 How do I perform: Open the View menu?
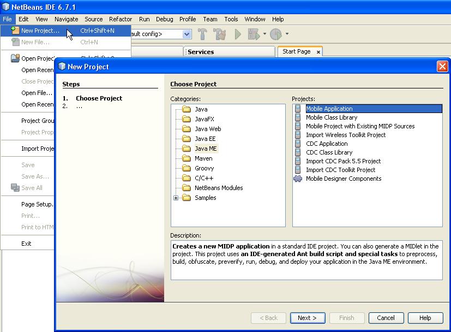coord(41,19)
